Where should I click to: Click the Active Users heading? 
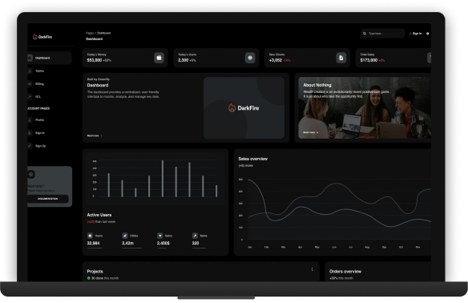[x=99, y=215]
